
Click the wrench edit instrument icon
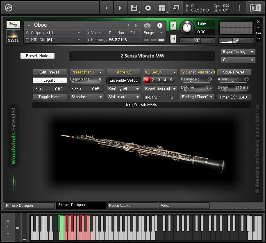click(13, 25)
